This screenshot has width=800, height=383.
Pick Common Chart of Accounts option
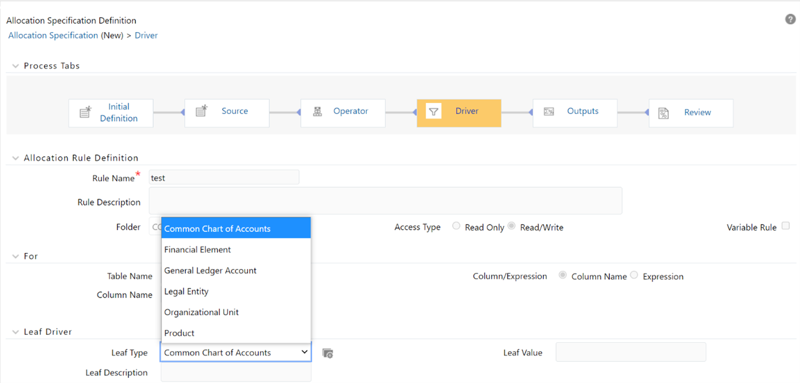click(236, 228)
